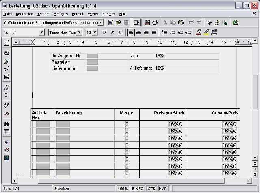Open the Paragraph Style dropdown showing Normal
Image resolution: width=260 pixels, height=193 pixels.
(42, 33)
